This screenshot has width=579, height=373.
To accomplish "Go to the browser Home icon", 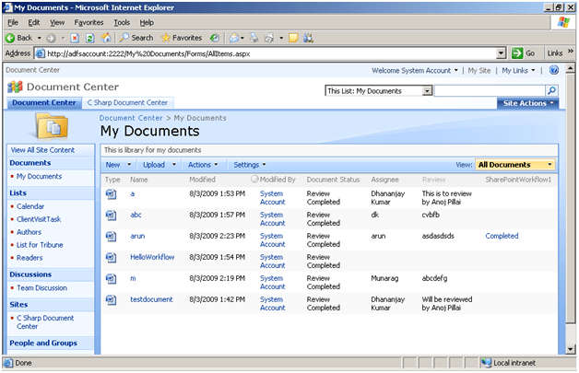I will [x=106, y=38].
